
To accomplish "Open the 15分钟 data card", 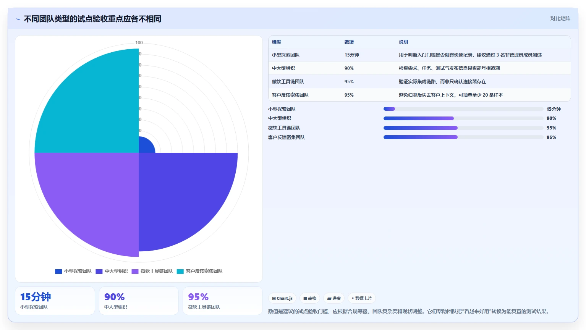I will 55,301.
